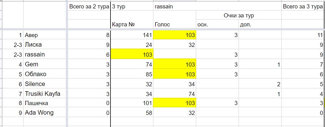
Task: Select the 3 тур header cell
Action: (x=132, y=6)
